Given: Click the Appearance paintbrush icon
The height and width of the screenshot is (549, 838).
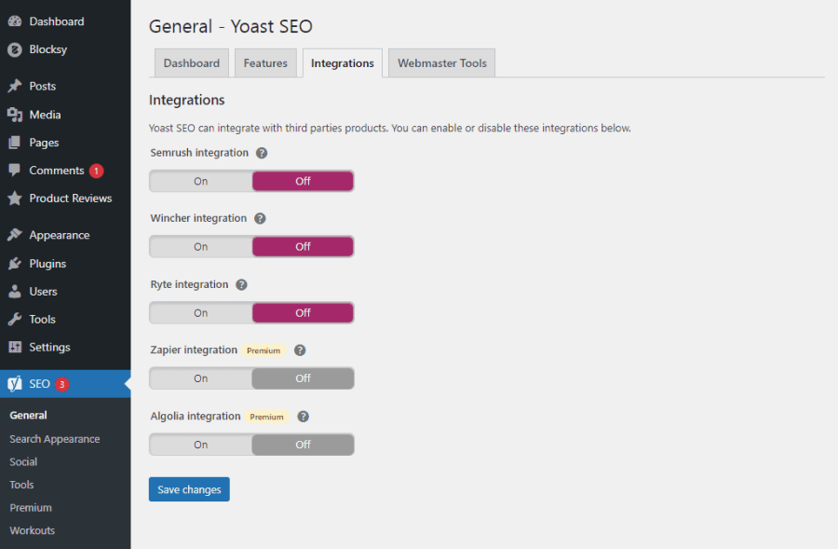Looking at the screenshot, I should (x=14, y=235).
